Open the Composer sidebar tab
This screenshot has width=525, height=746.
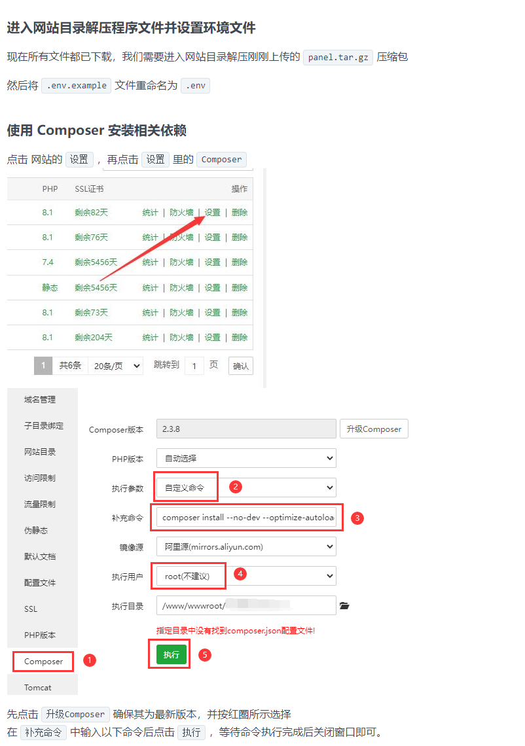coord(43,662)
